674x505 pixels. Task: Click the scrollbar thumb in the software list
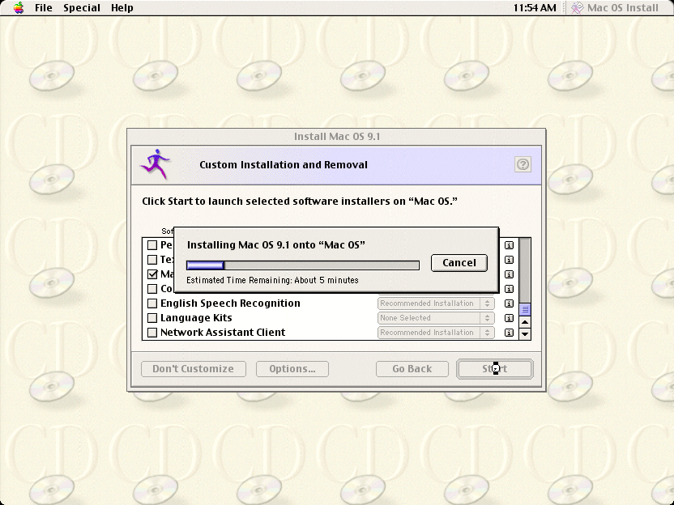pos(525,309)
